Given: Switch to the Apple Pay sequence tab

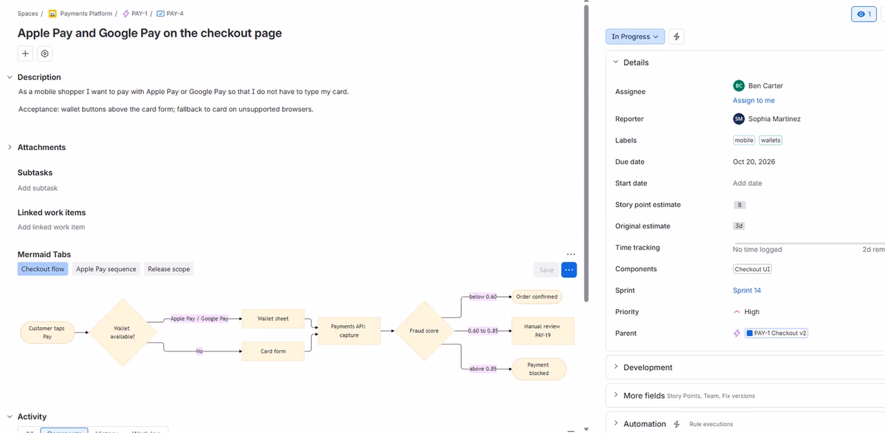Looking at the screenshot, I should 106,269.
